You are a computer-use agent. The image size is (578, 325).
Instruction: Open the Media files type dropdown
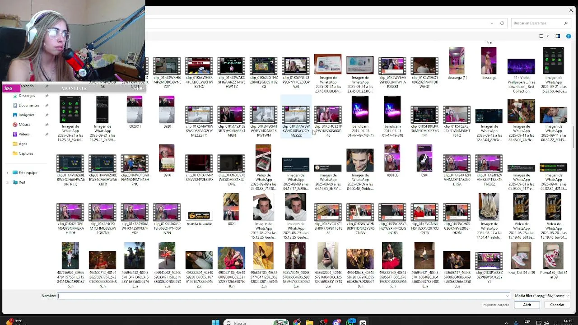(x=542, y=296)
